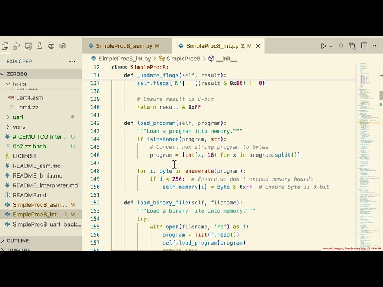Open the run options dropdown arrow
The width and height of the screenshot is (383, 287).
pos(331,46)
